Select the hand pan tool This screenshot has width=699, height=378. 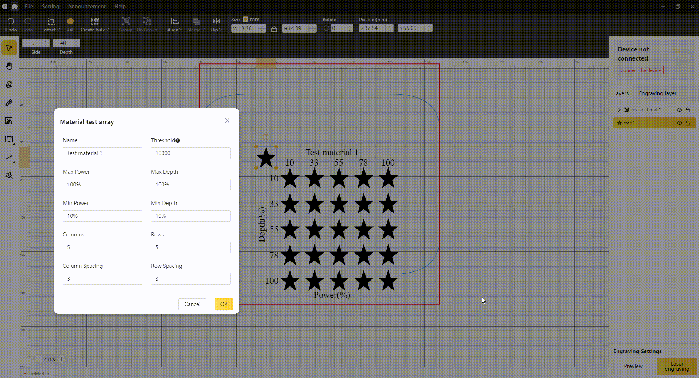click(9, 66)
